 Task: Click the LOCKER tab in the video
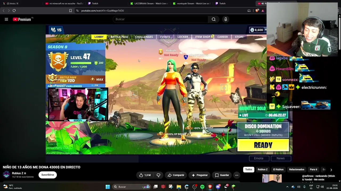pos(183,37)
